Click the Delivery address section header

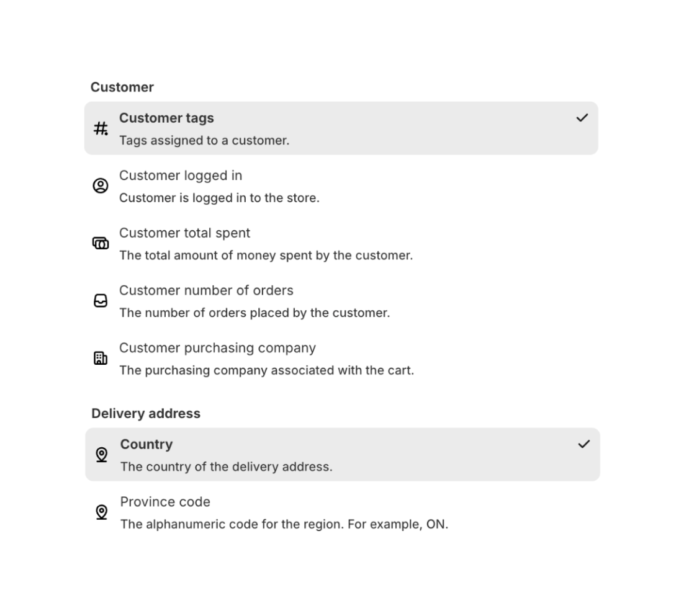[x=146, y=414]
